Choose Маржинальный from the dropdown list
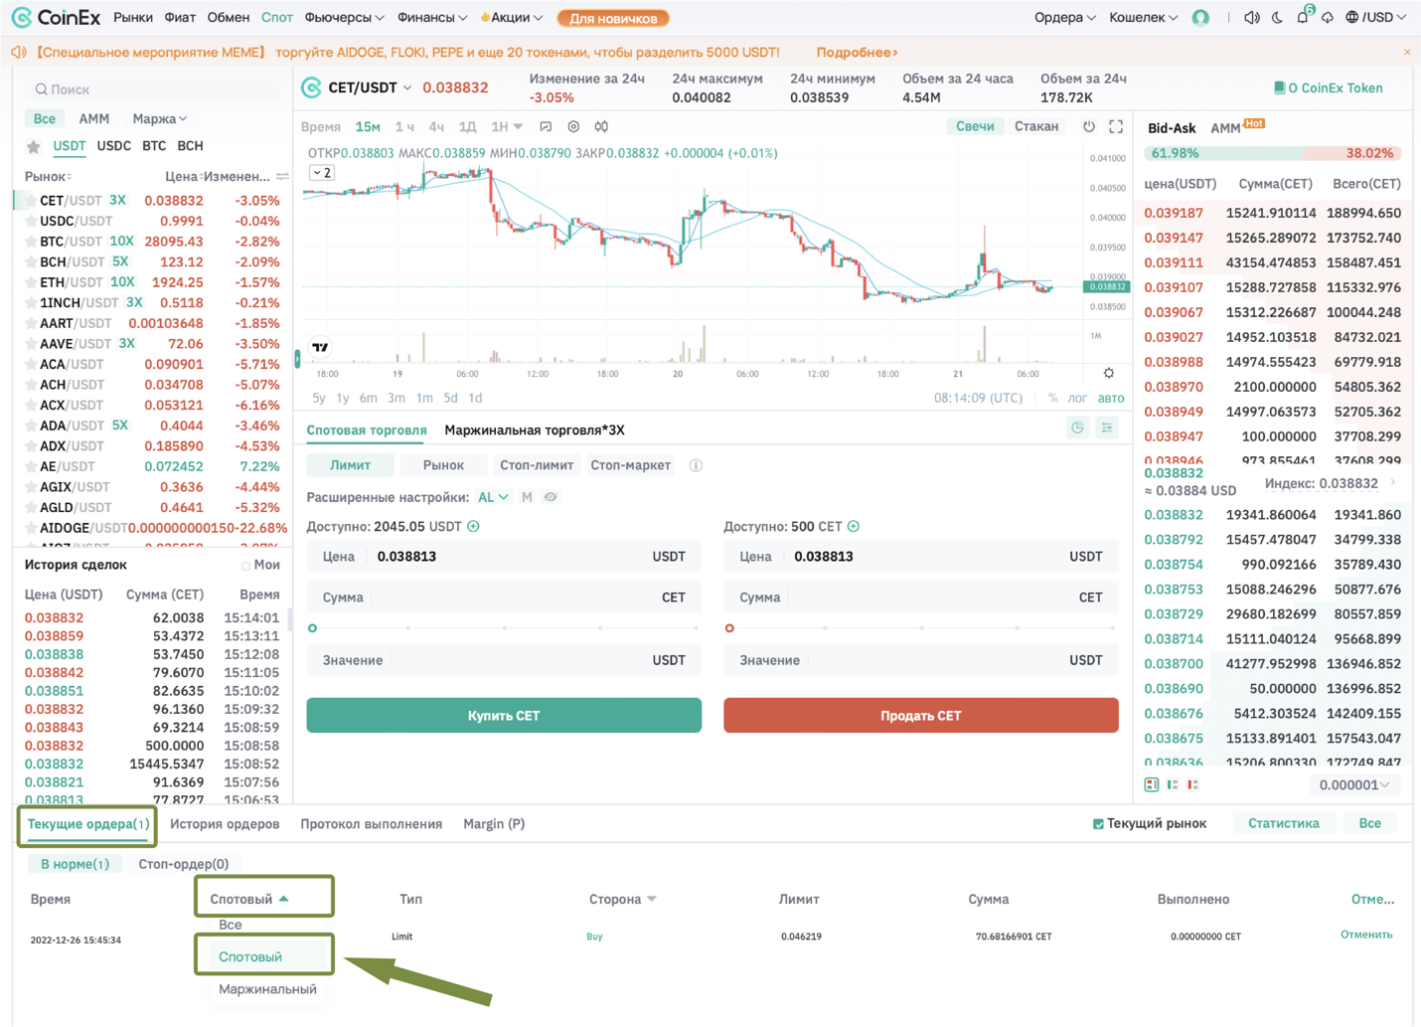Image resolution: width=1421 pixels, height=1027 pixels. tap(267, 989)
